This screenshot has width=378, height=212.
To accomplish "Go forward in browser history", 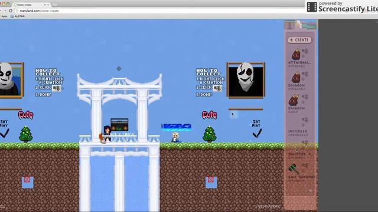I will pos(5,11).
